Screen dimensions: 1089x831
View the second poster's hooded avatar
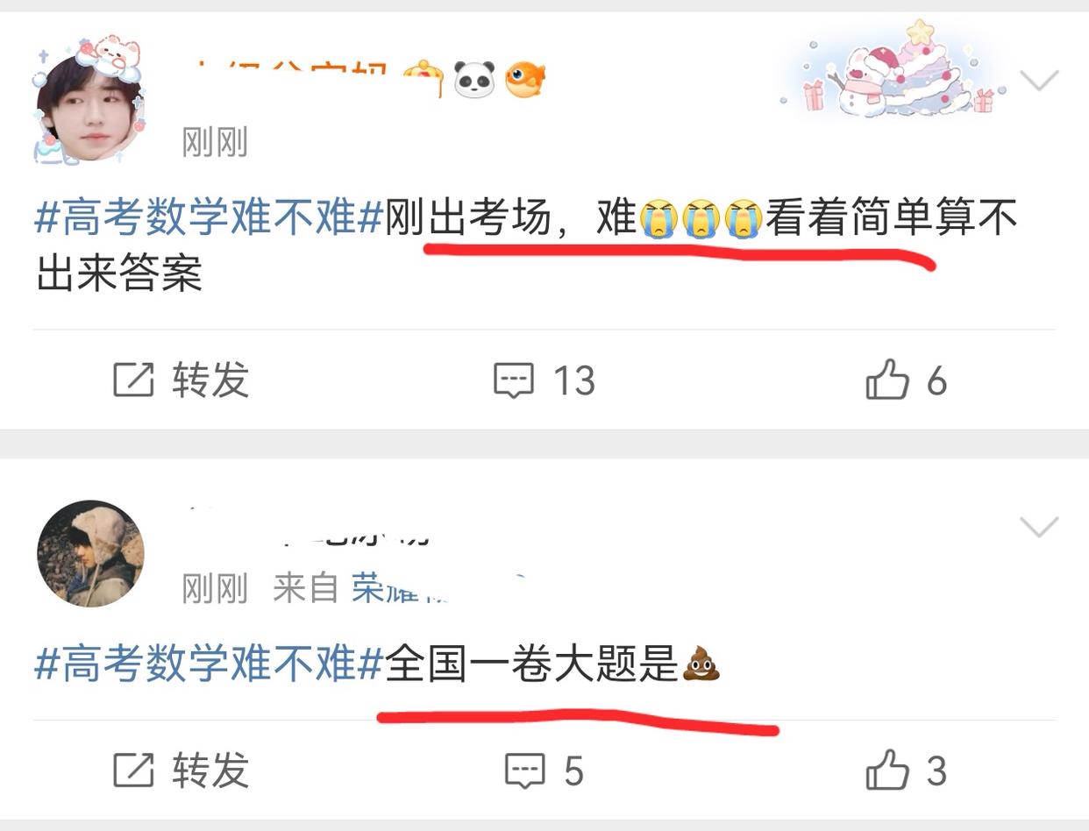coord(90,553)
